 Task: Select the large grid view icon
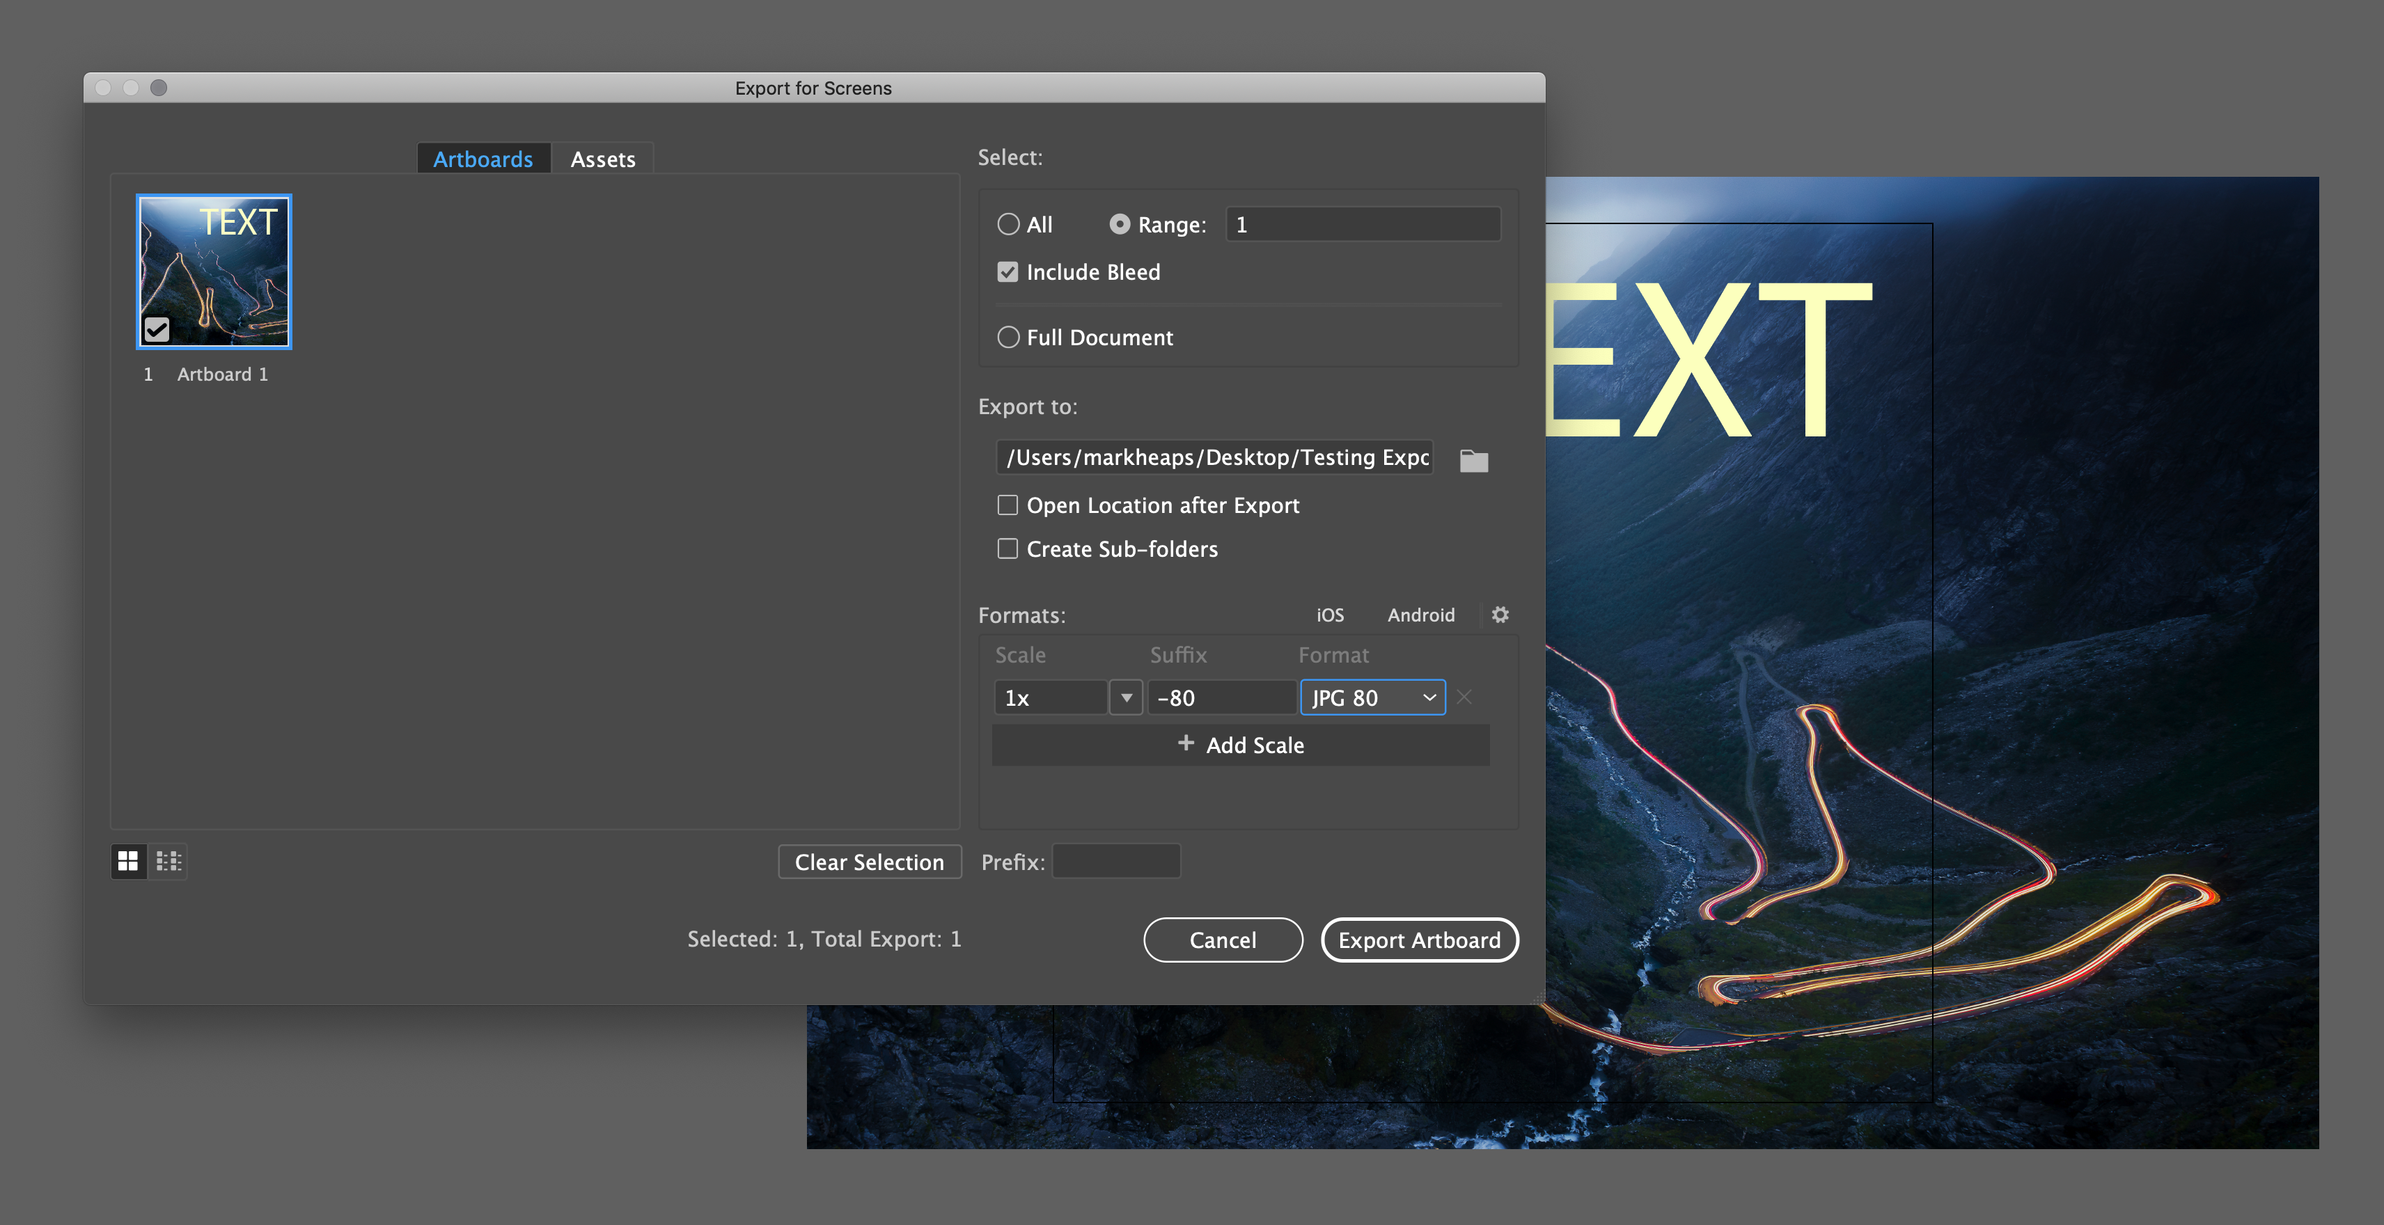[x=128, y=861]
